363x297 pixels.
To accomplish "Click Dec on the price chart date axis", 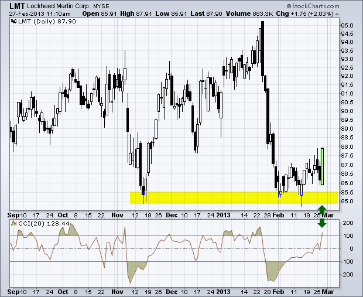I will click(172, 215).
